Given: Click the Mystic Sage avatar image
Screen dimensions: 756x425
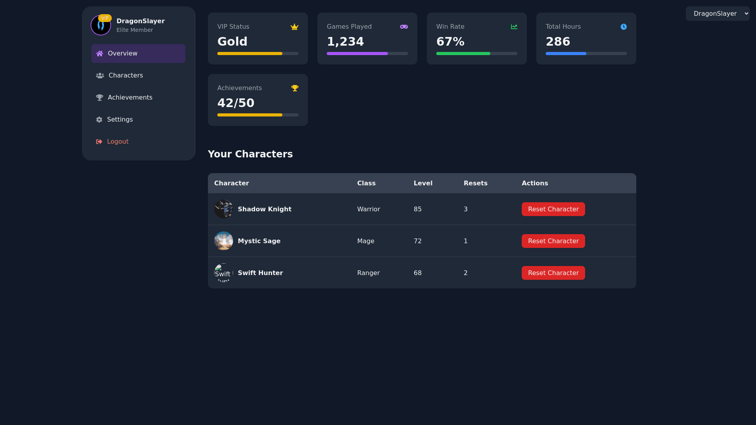Looking at the screenshot, I should (x=224, y=241).
